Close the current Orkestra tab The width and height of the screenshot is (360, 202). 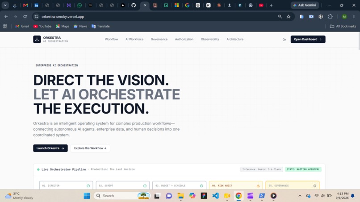pyautogui.click(x=145, y=5)
